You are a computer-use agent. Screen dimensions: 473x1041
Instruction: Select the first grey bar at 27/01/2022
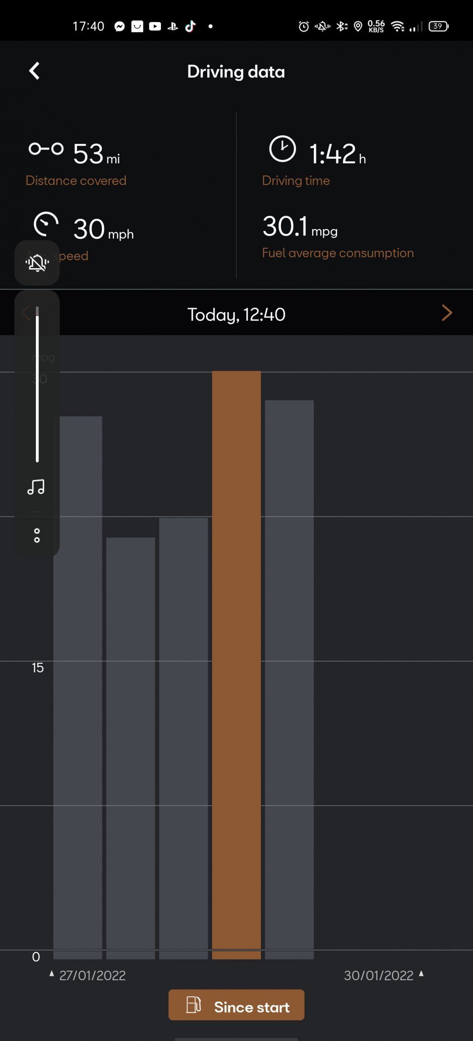click(78, 688)
